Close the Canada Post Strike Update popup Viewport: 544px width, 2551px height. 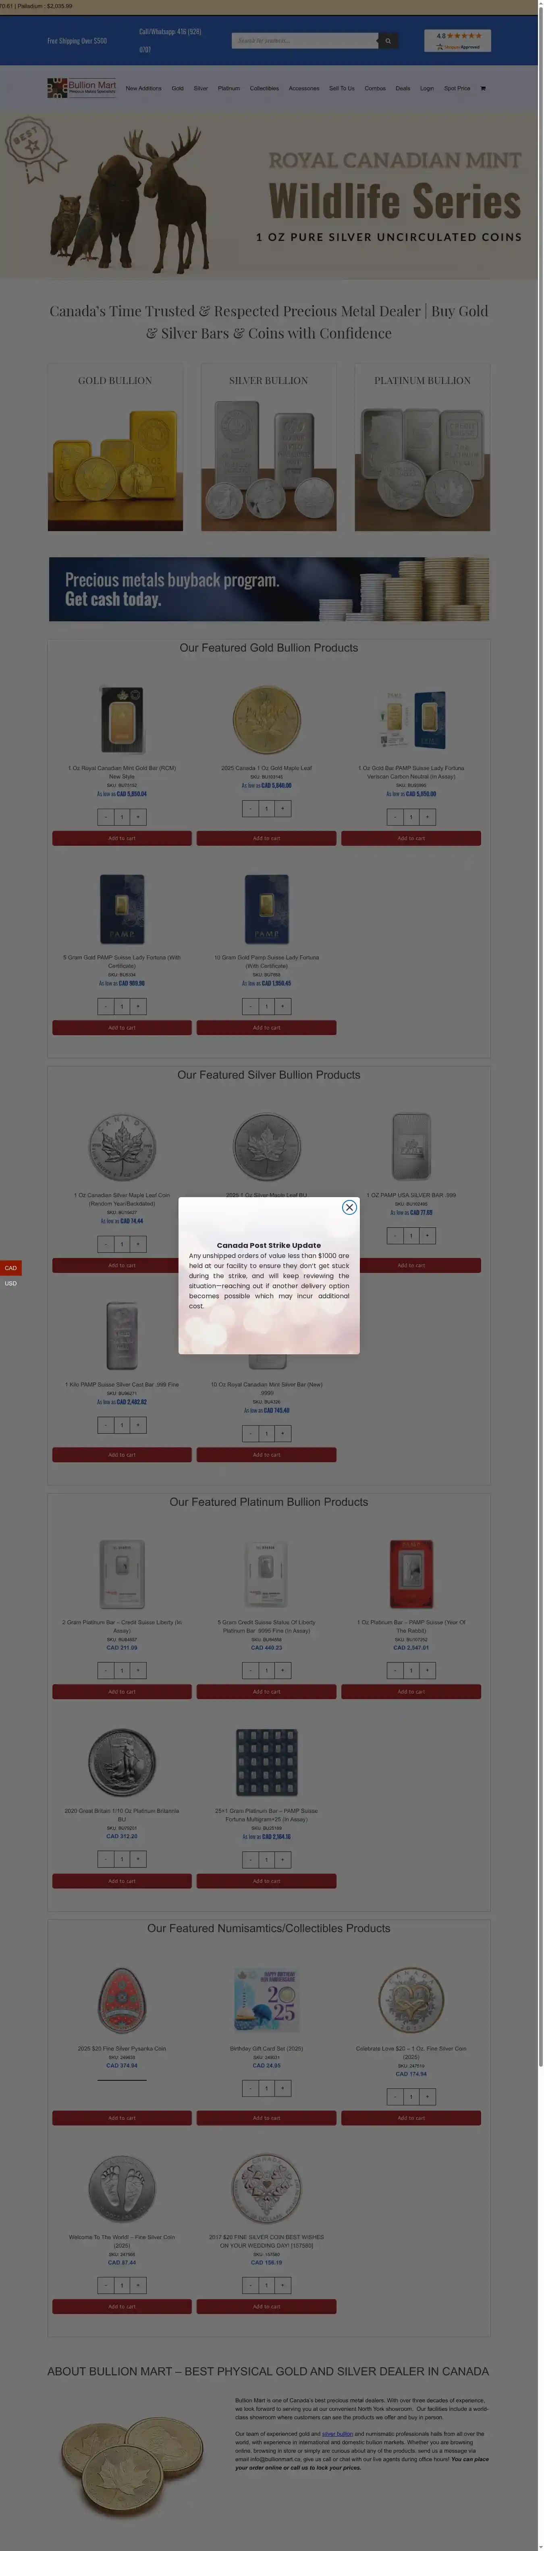click(349, 1207)
